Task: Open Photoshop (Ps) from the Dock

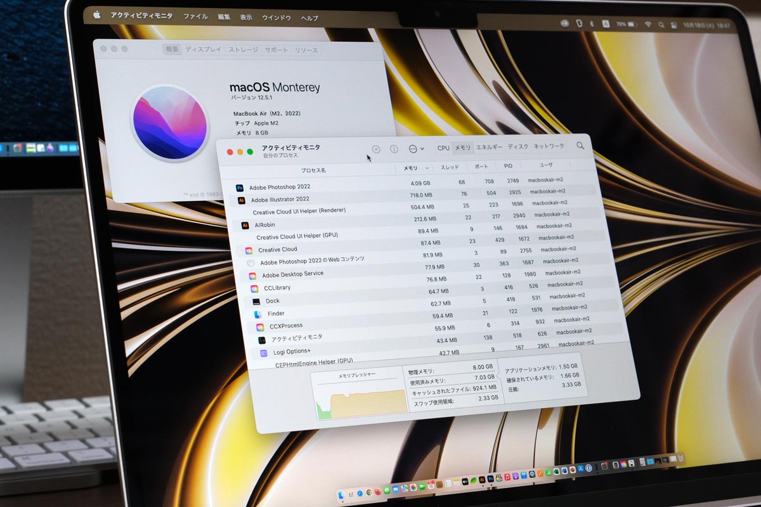Action: click(x=490, y=478)
